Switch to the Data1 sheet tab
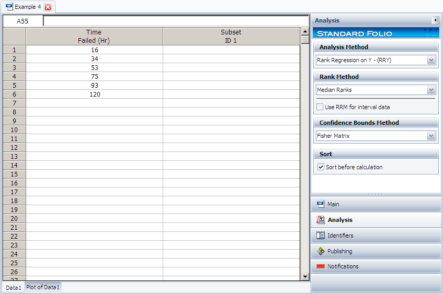Image resolution: width=443 pixels, height=294 pixels. click(x=13, y=288)
